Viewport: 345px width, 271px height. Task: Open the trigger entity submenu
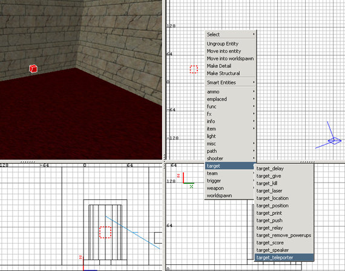[x=229, y=181]
